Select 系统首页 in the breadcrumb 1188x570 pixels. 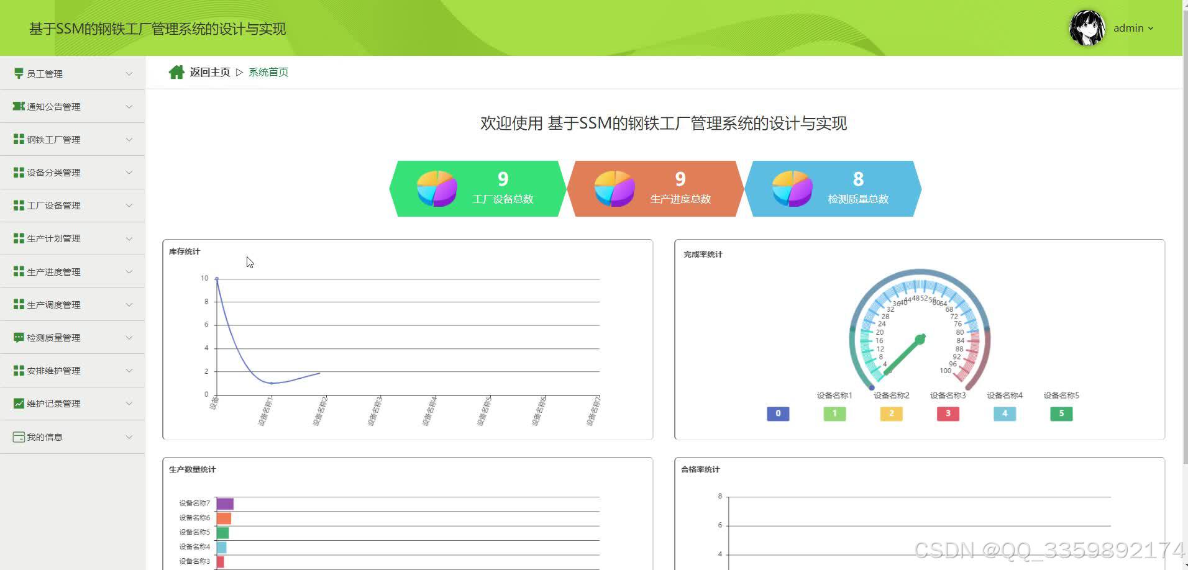[268, 72]
